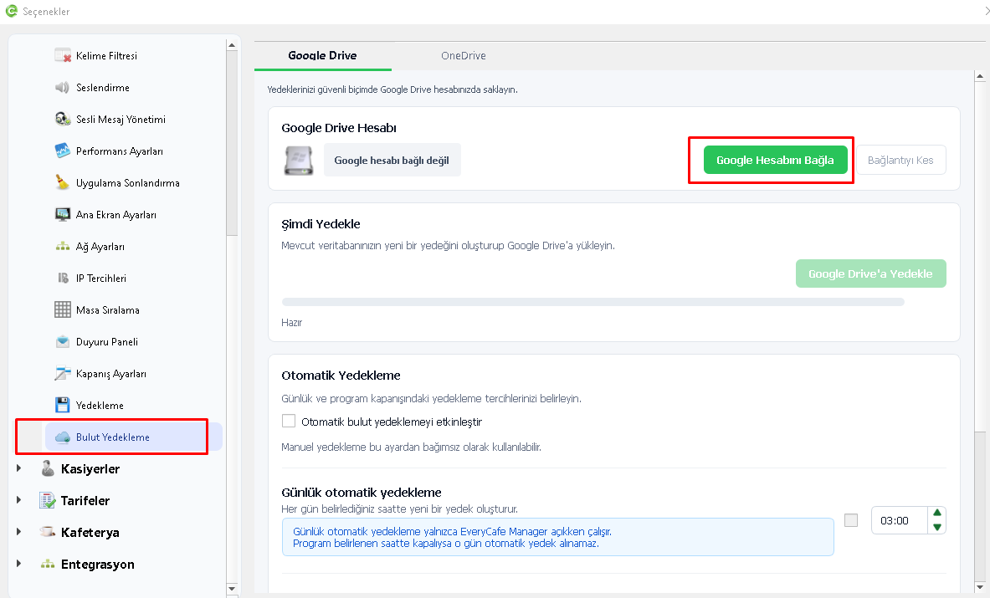
Task: Click the Kasiyerler person icon
Action: pyautogui.click(x=48, y=468)
